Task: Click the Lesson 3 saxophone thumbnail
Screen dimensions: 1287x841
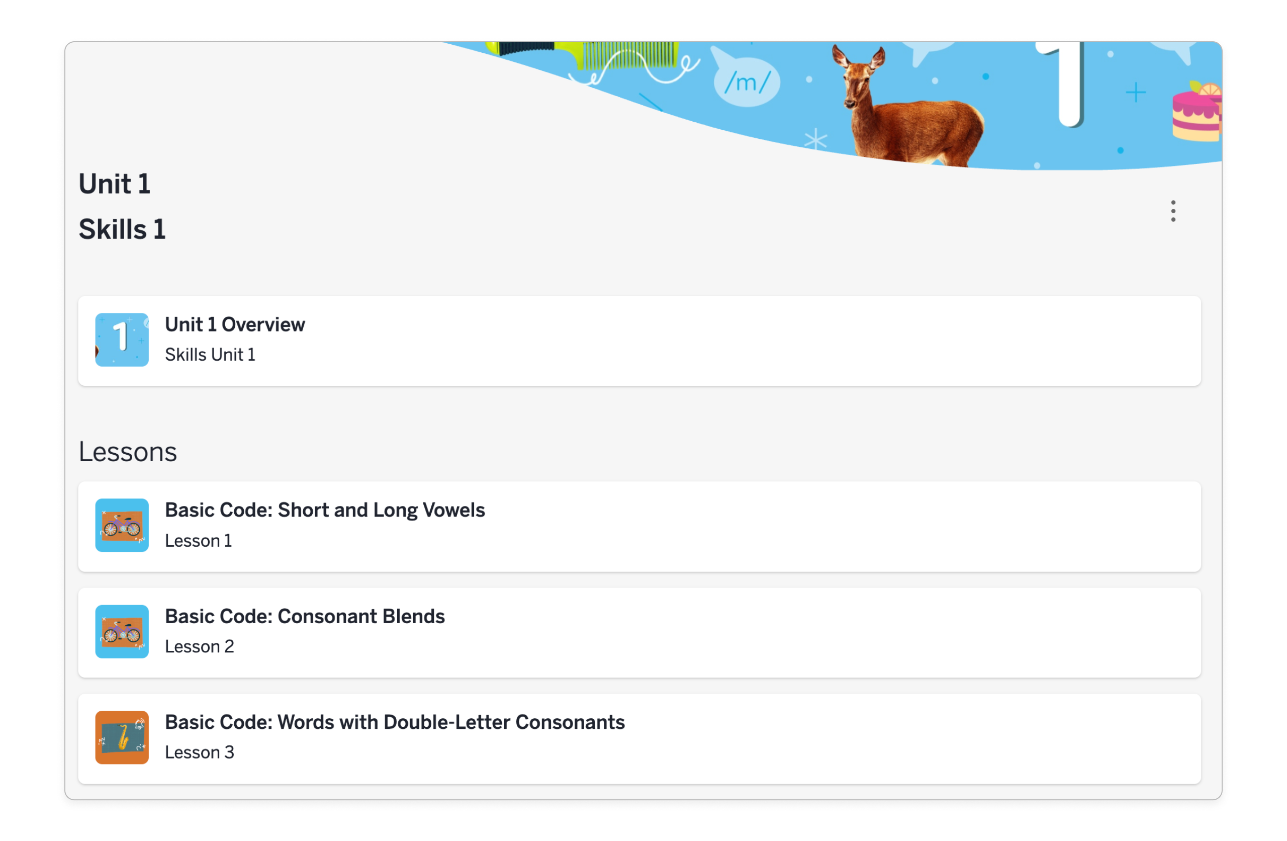Action: pyautogui.click(x=122, y=737)
